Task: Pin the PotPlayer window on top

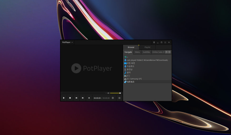Action: (x=154, y=42)
